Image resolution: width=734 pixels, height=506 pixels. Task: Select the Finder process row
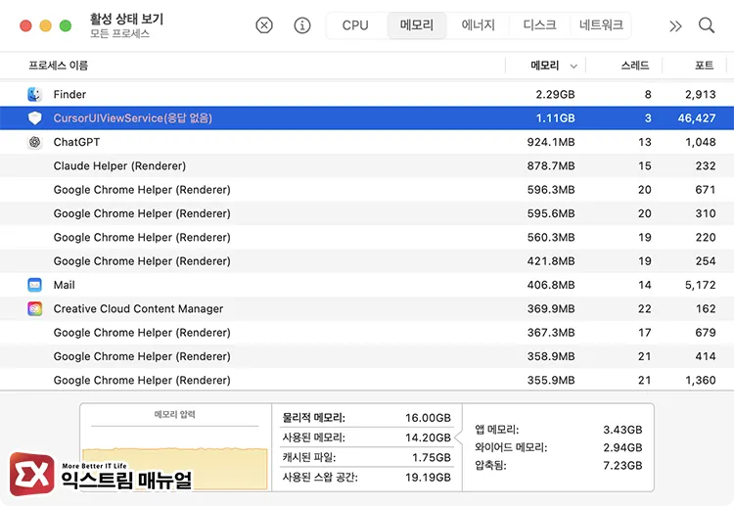point(367,95)
